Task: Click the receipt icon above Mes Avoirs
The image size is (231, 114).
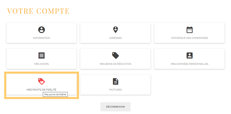Action: 41,56
